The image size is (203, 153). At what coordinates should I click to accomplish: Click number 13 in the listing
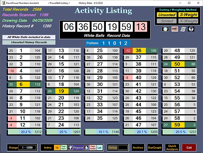click(x=62, y=51)
